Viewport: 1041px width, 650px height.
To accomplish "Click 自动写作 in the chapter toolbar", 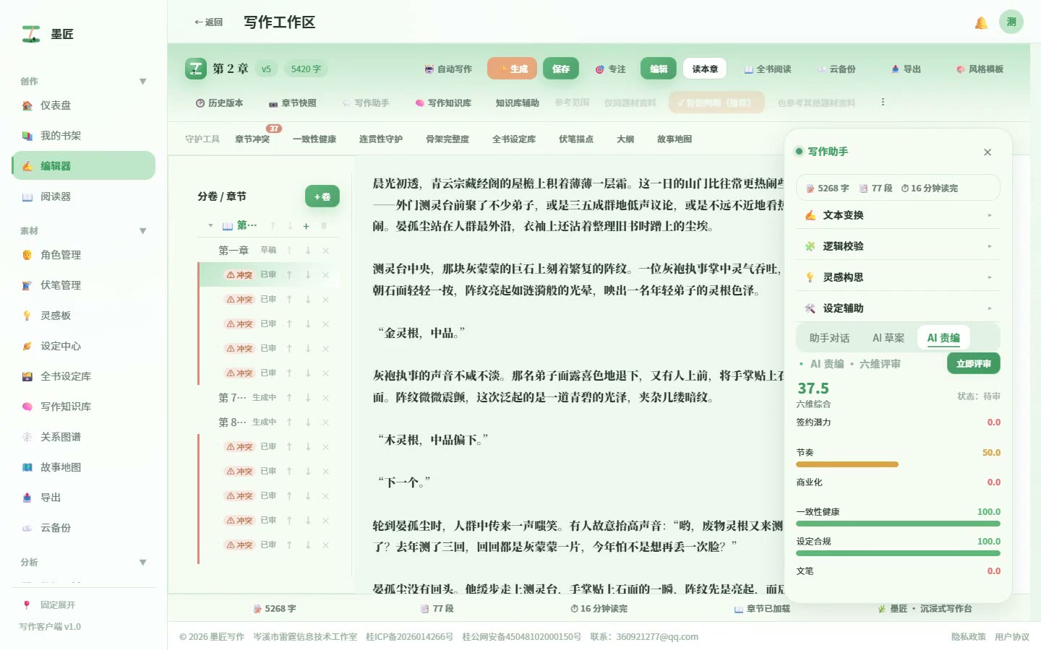I will point(448,69).
